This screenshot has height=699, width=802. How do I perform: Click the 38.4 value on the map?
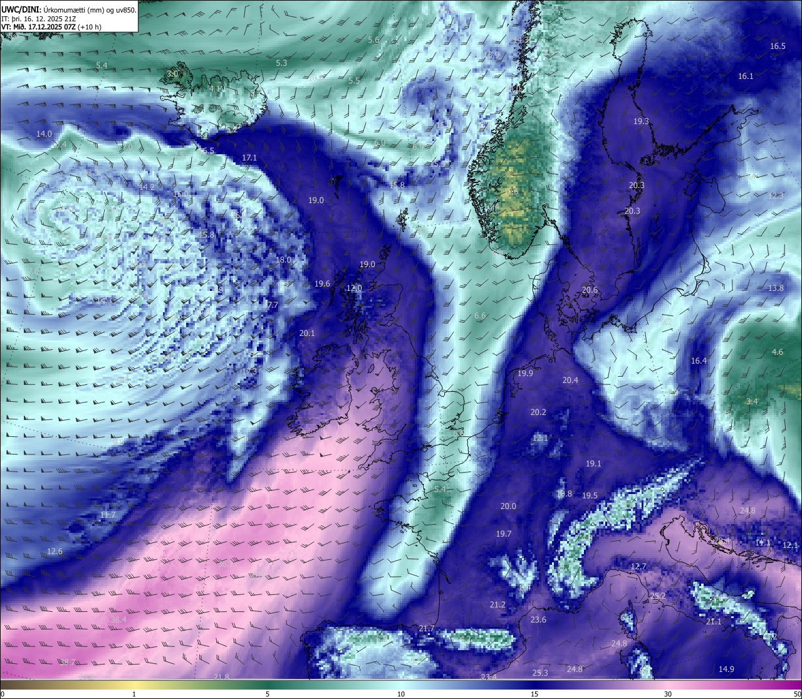click(x=118, y=620)
